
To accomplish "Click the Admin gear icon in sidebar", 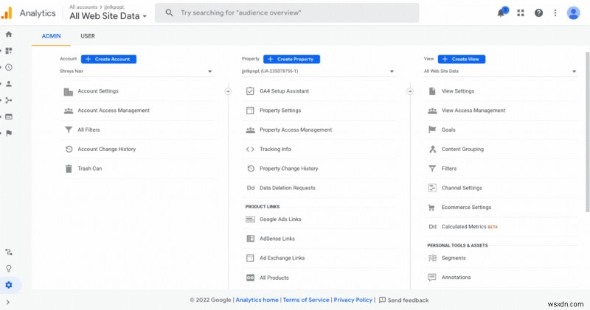I will 9,285.
